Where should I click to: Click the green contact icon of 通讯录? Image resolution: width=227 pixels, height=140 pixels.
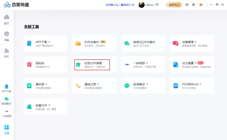[x=29, y=86]
